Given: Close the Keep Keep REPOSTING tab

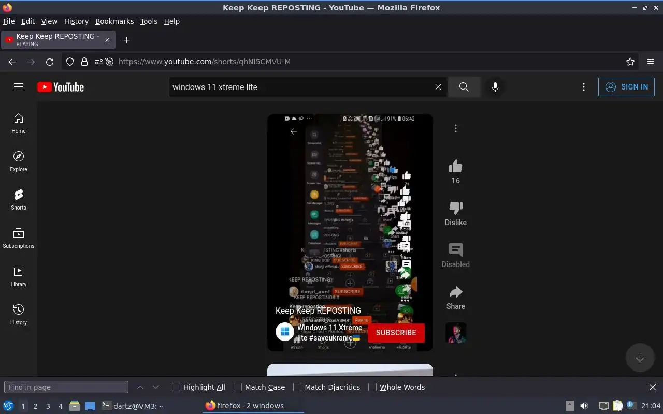Looking at the screenshot, I should tap(107, 40).
